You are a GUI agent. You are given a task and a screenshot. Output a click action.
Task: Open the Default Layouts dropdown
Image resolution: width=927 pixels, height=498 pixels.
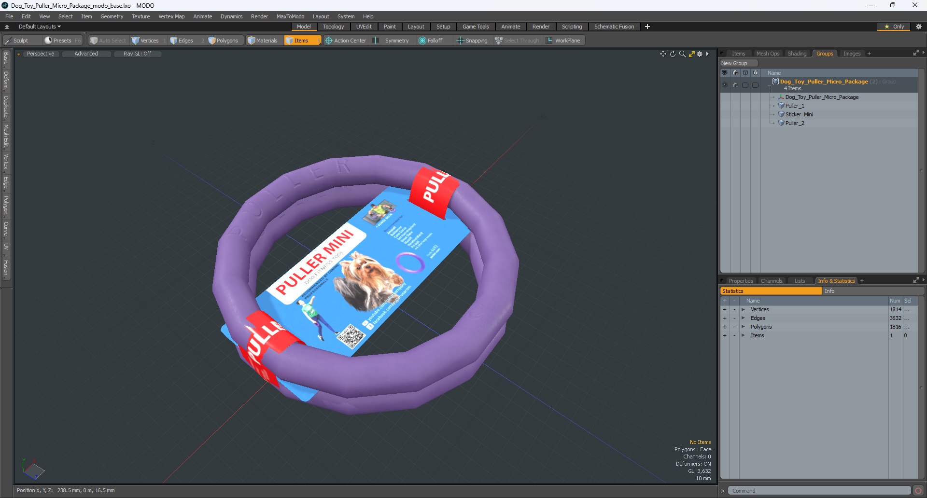(x=40, y=27)
